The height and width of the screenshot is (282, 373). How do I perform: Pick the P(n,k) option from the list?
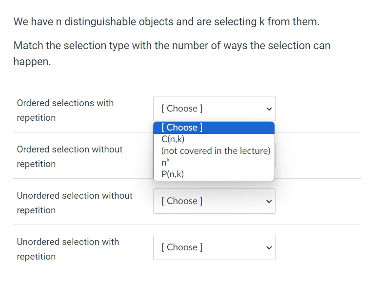[173, 174]
